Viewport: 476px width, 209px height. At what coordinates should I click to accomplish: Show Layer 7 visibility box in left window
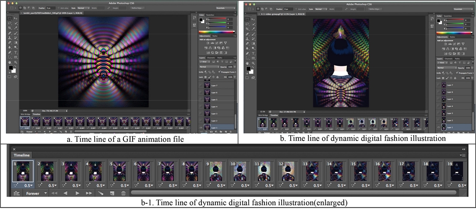point(201,86)
